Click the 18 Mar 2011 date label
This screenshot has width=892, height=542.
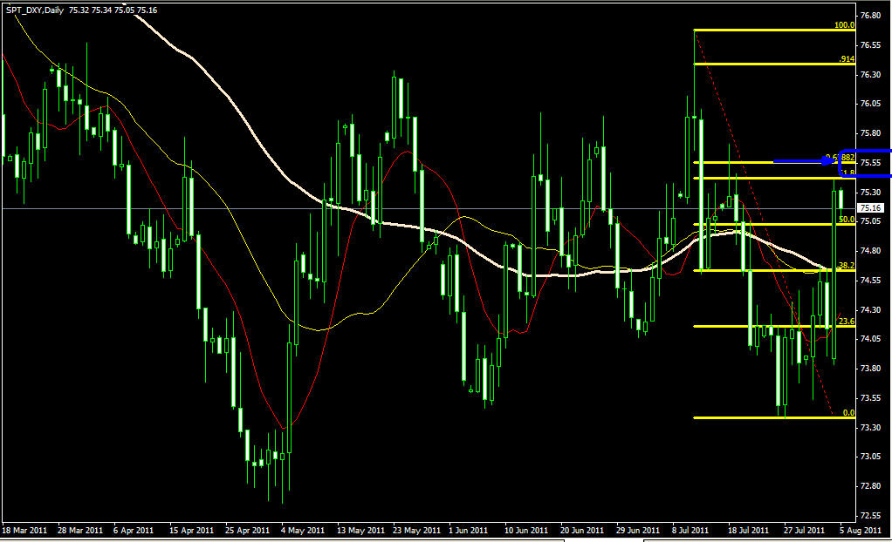coord(24,530)
